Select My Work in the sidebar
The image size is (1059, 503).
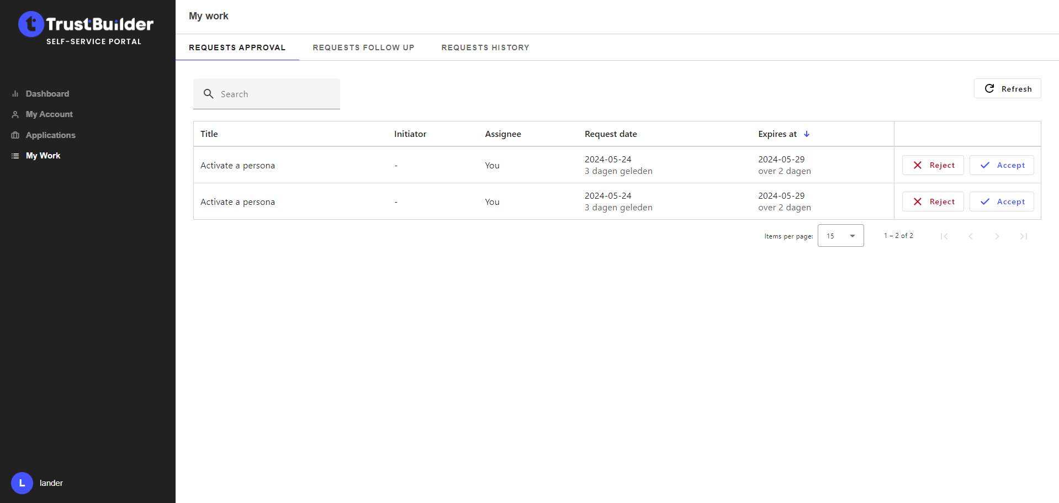tap(43, 156)
